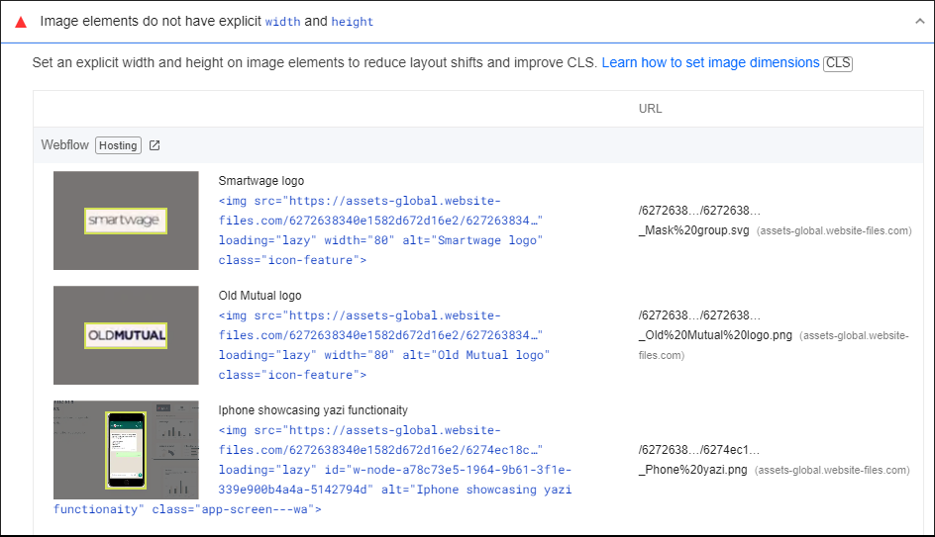Image resolution: width=935 pixels, height=537 pixels.
Task: Click the Webflow group label
Action: pos(64,145)
